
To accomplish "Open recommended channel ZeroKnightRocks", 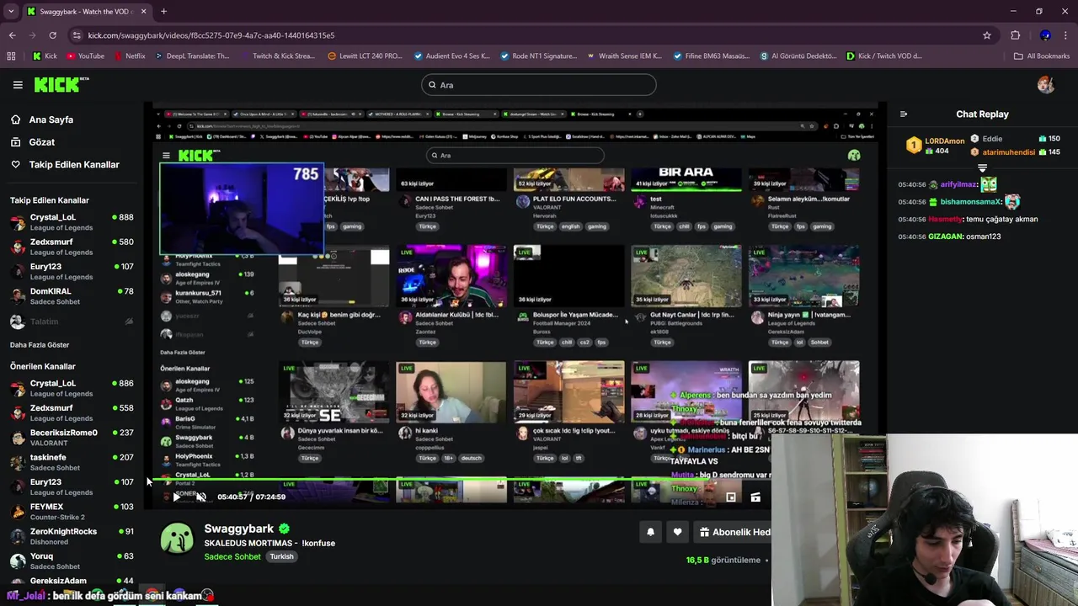I will click(72, 536).
